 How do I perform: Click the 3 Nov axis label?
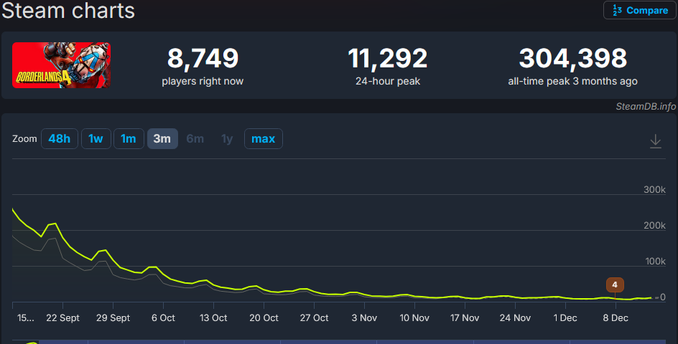click(x=364, y=318)
